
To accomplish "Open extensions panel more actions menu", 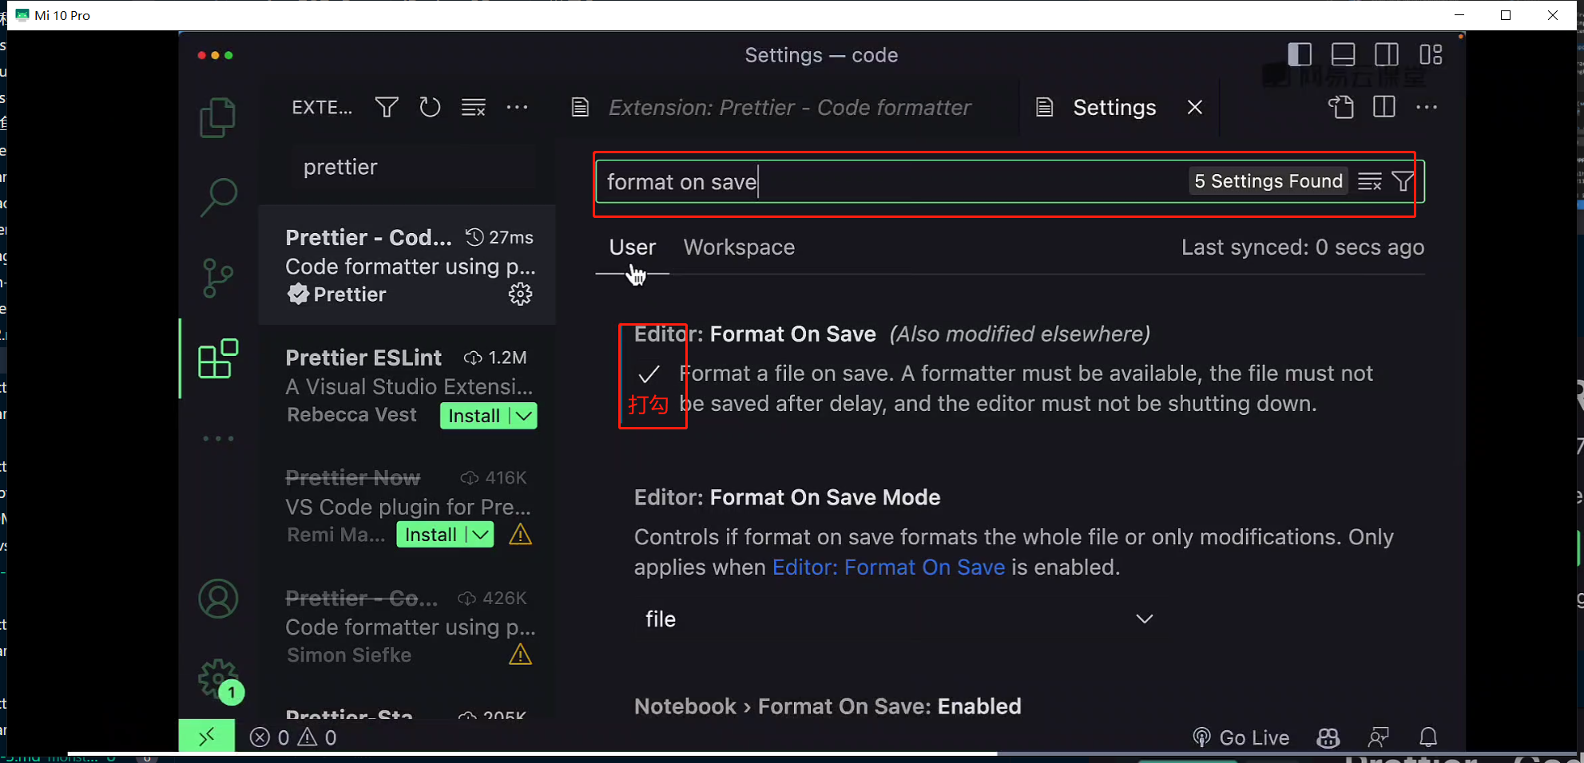I will click(x=517, y=107).
